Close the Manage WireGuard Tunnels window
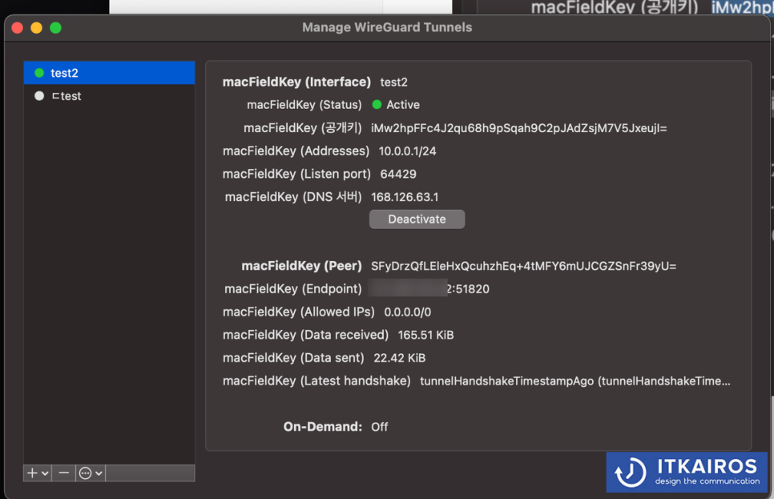Screen dimensions: 774x499 point(18,28)
